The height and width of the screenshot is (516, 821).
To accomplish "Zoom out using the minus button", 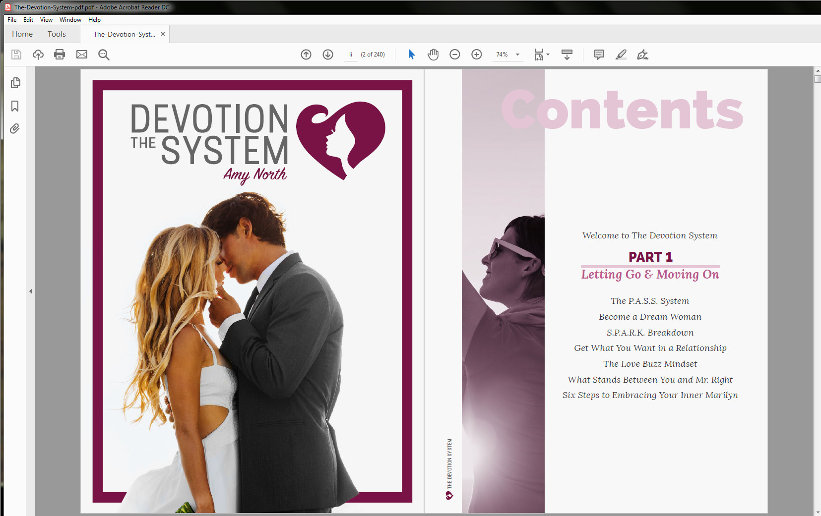I will (x=455, y=55).
